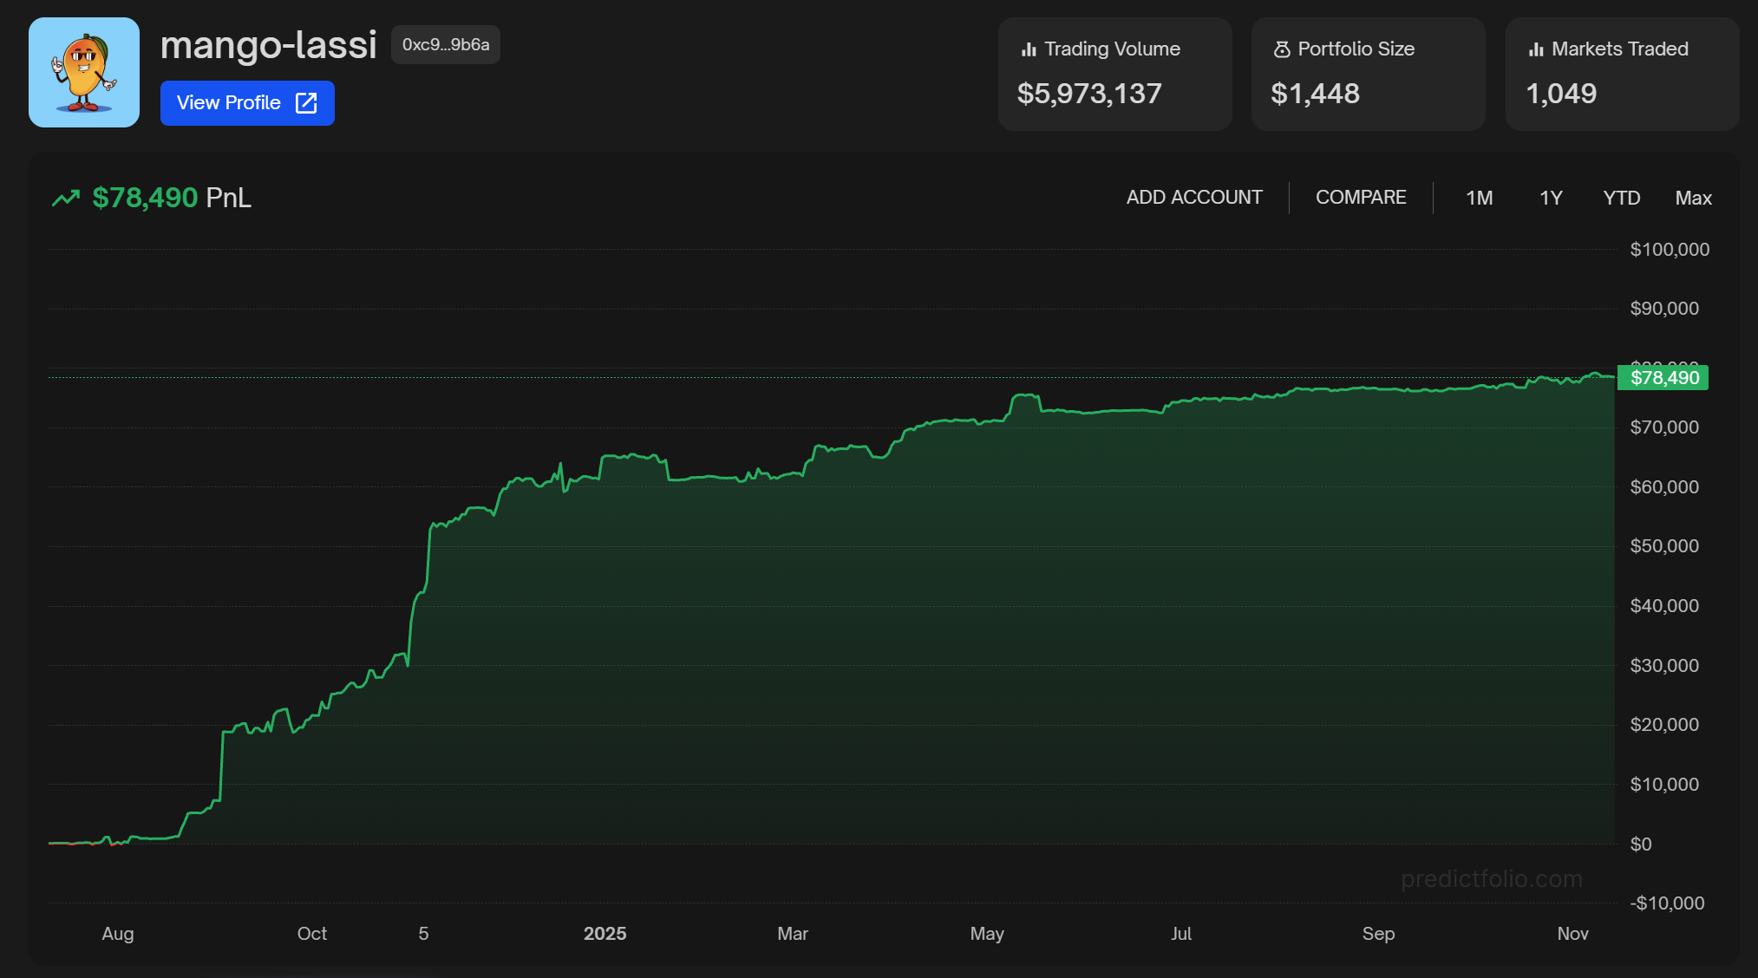The width and height of the screenshot is (1758, 978).
Task: Select the 1M time range
Action: (x=1479, y=199)
